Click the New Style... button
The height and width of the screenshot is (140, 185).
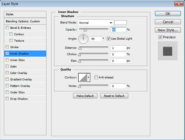tap(167, 30)
